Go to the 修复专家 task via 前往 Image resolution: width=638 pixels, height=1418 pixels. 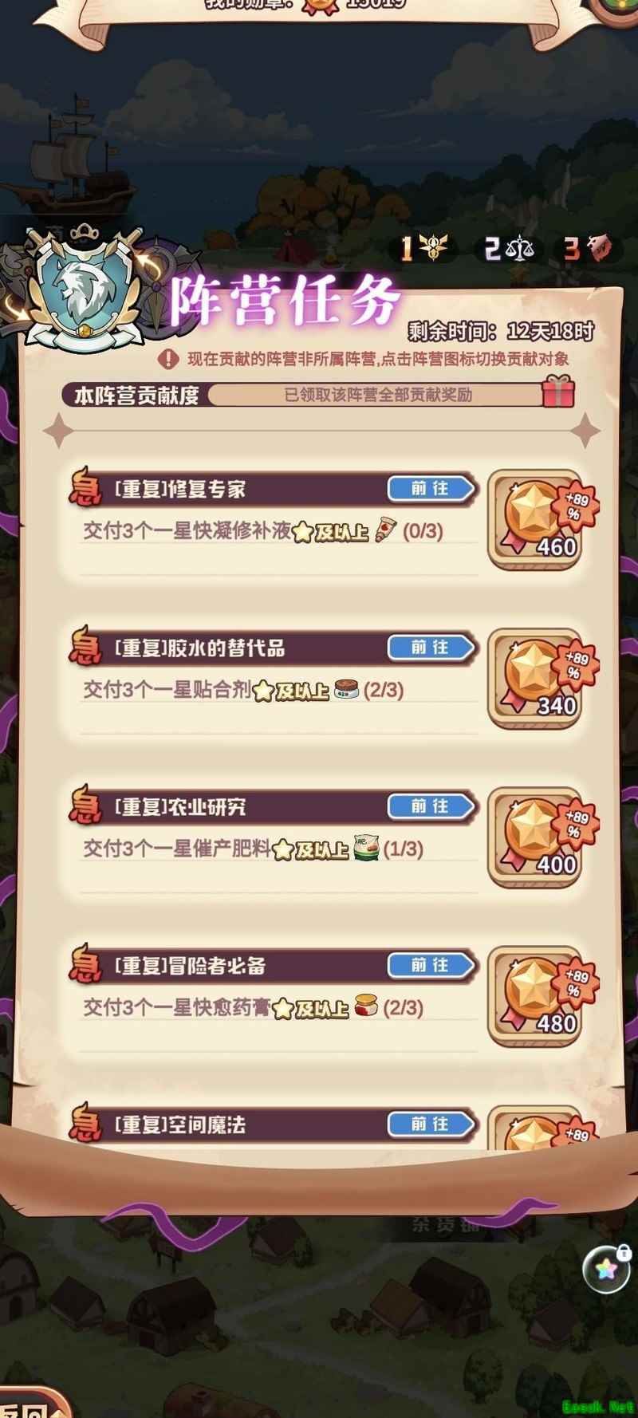coord(431,489)
